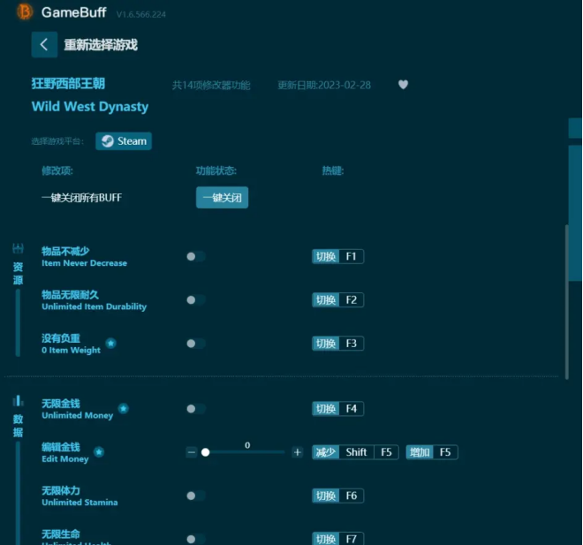Click star badge beside Unlimited Money
Screen dimensions: 583x545
(124, 408)
